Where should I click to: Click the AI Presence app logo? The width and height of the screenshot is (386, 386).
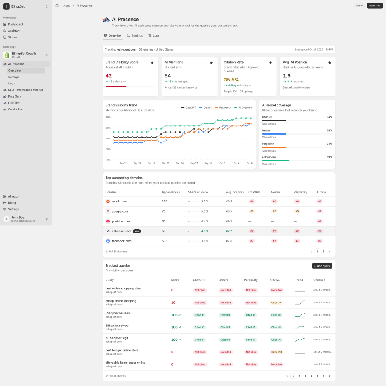106,20
